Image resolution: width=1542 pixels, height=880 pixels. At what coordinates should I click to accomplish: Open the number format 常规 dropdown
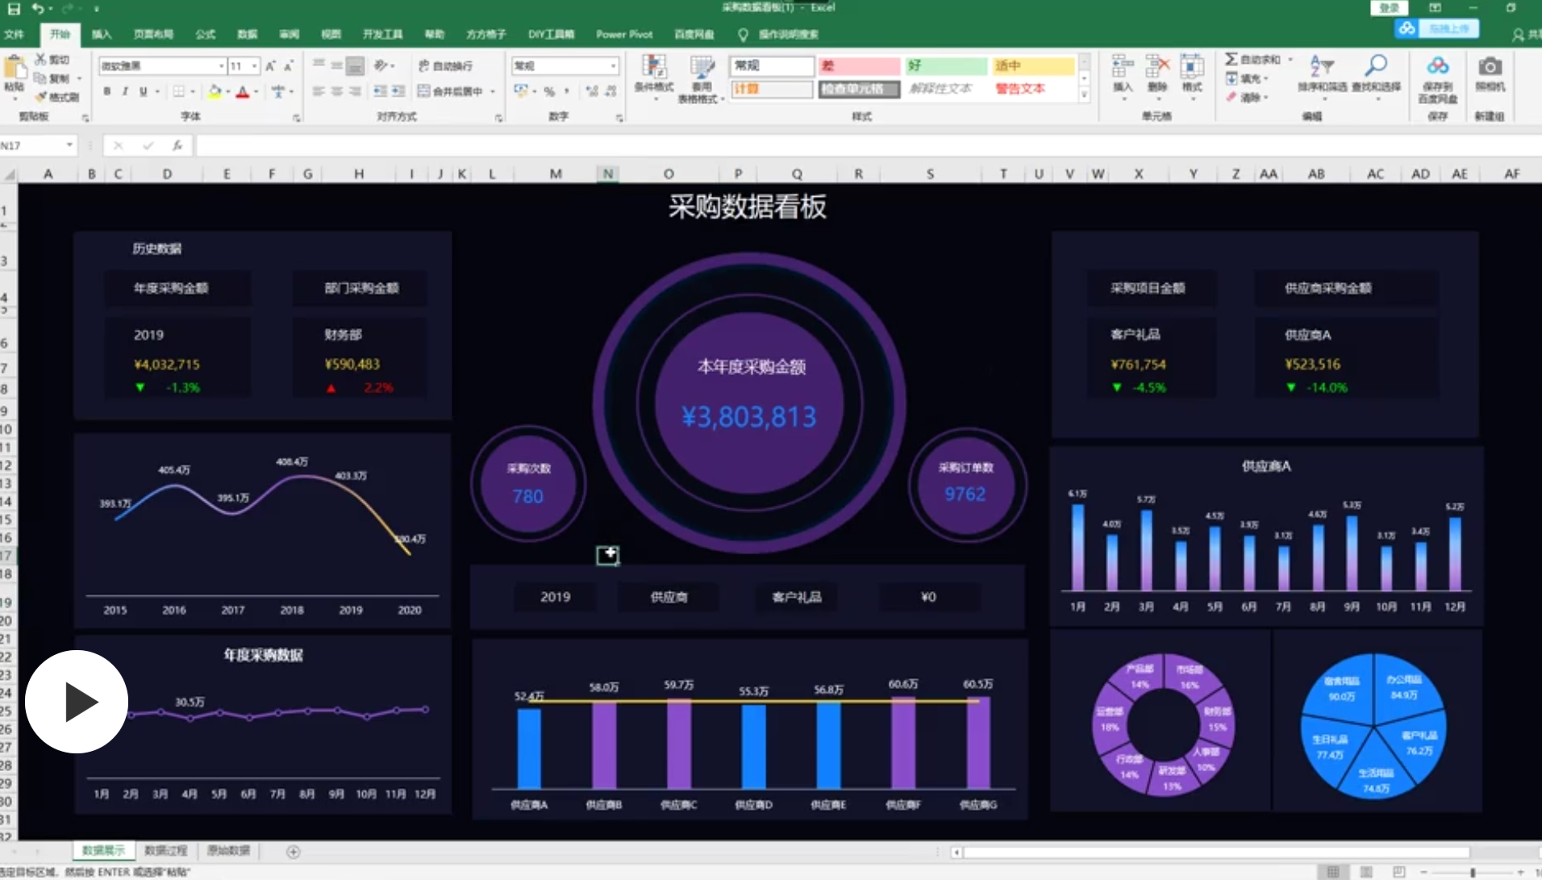click(612, 65)
